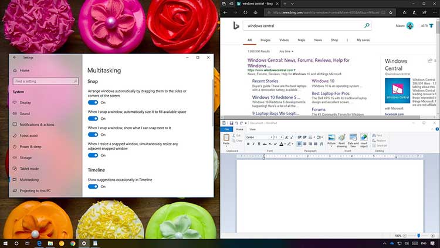Open Focus assist in Settings sidebar
This screenshot has height=248, width=440.
coord(29,136)
